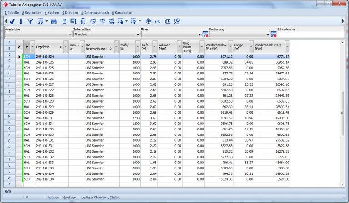Screen dimensions: 349x203
Task: Click the trash can delete icon
Action: (x=83, y=21)
